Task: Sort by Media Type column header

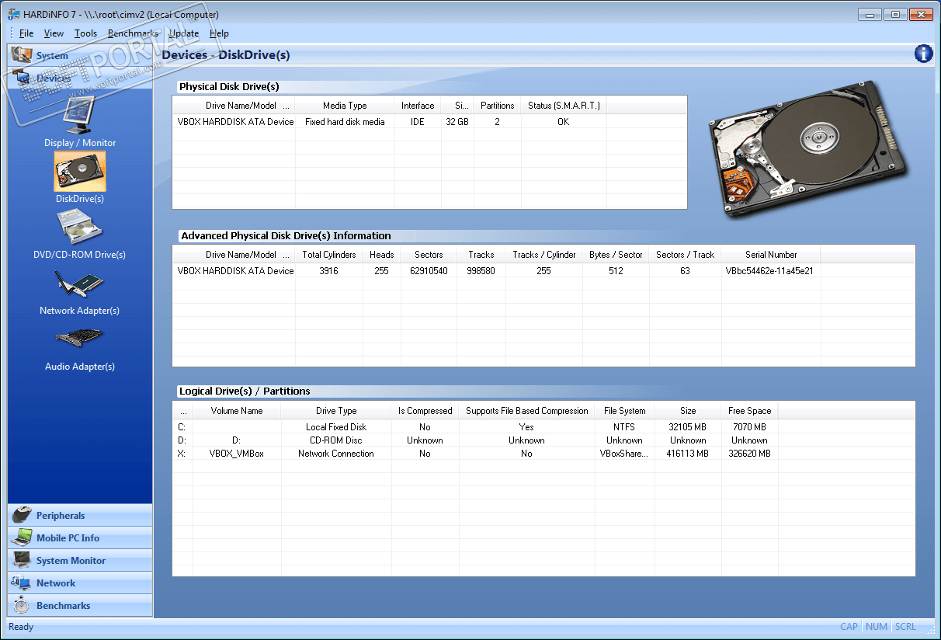Action: [345, 106]
